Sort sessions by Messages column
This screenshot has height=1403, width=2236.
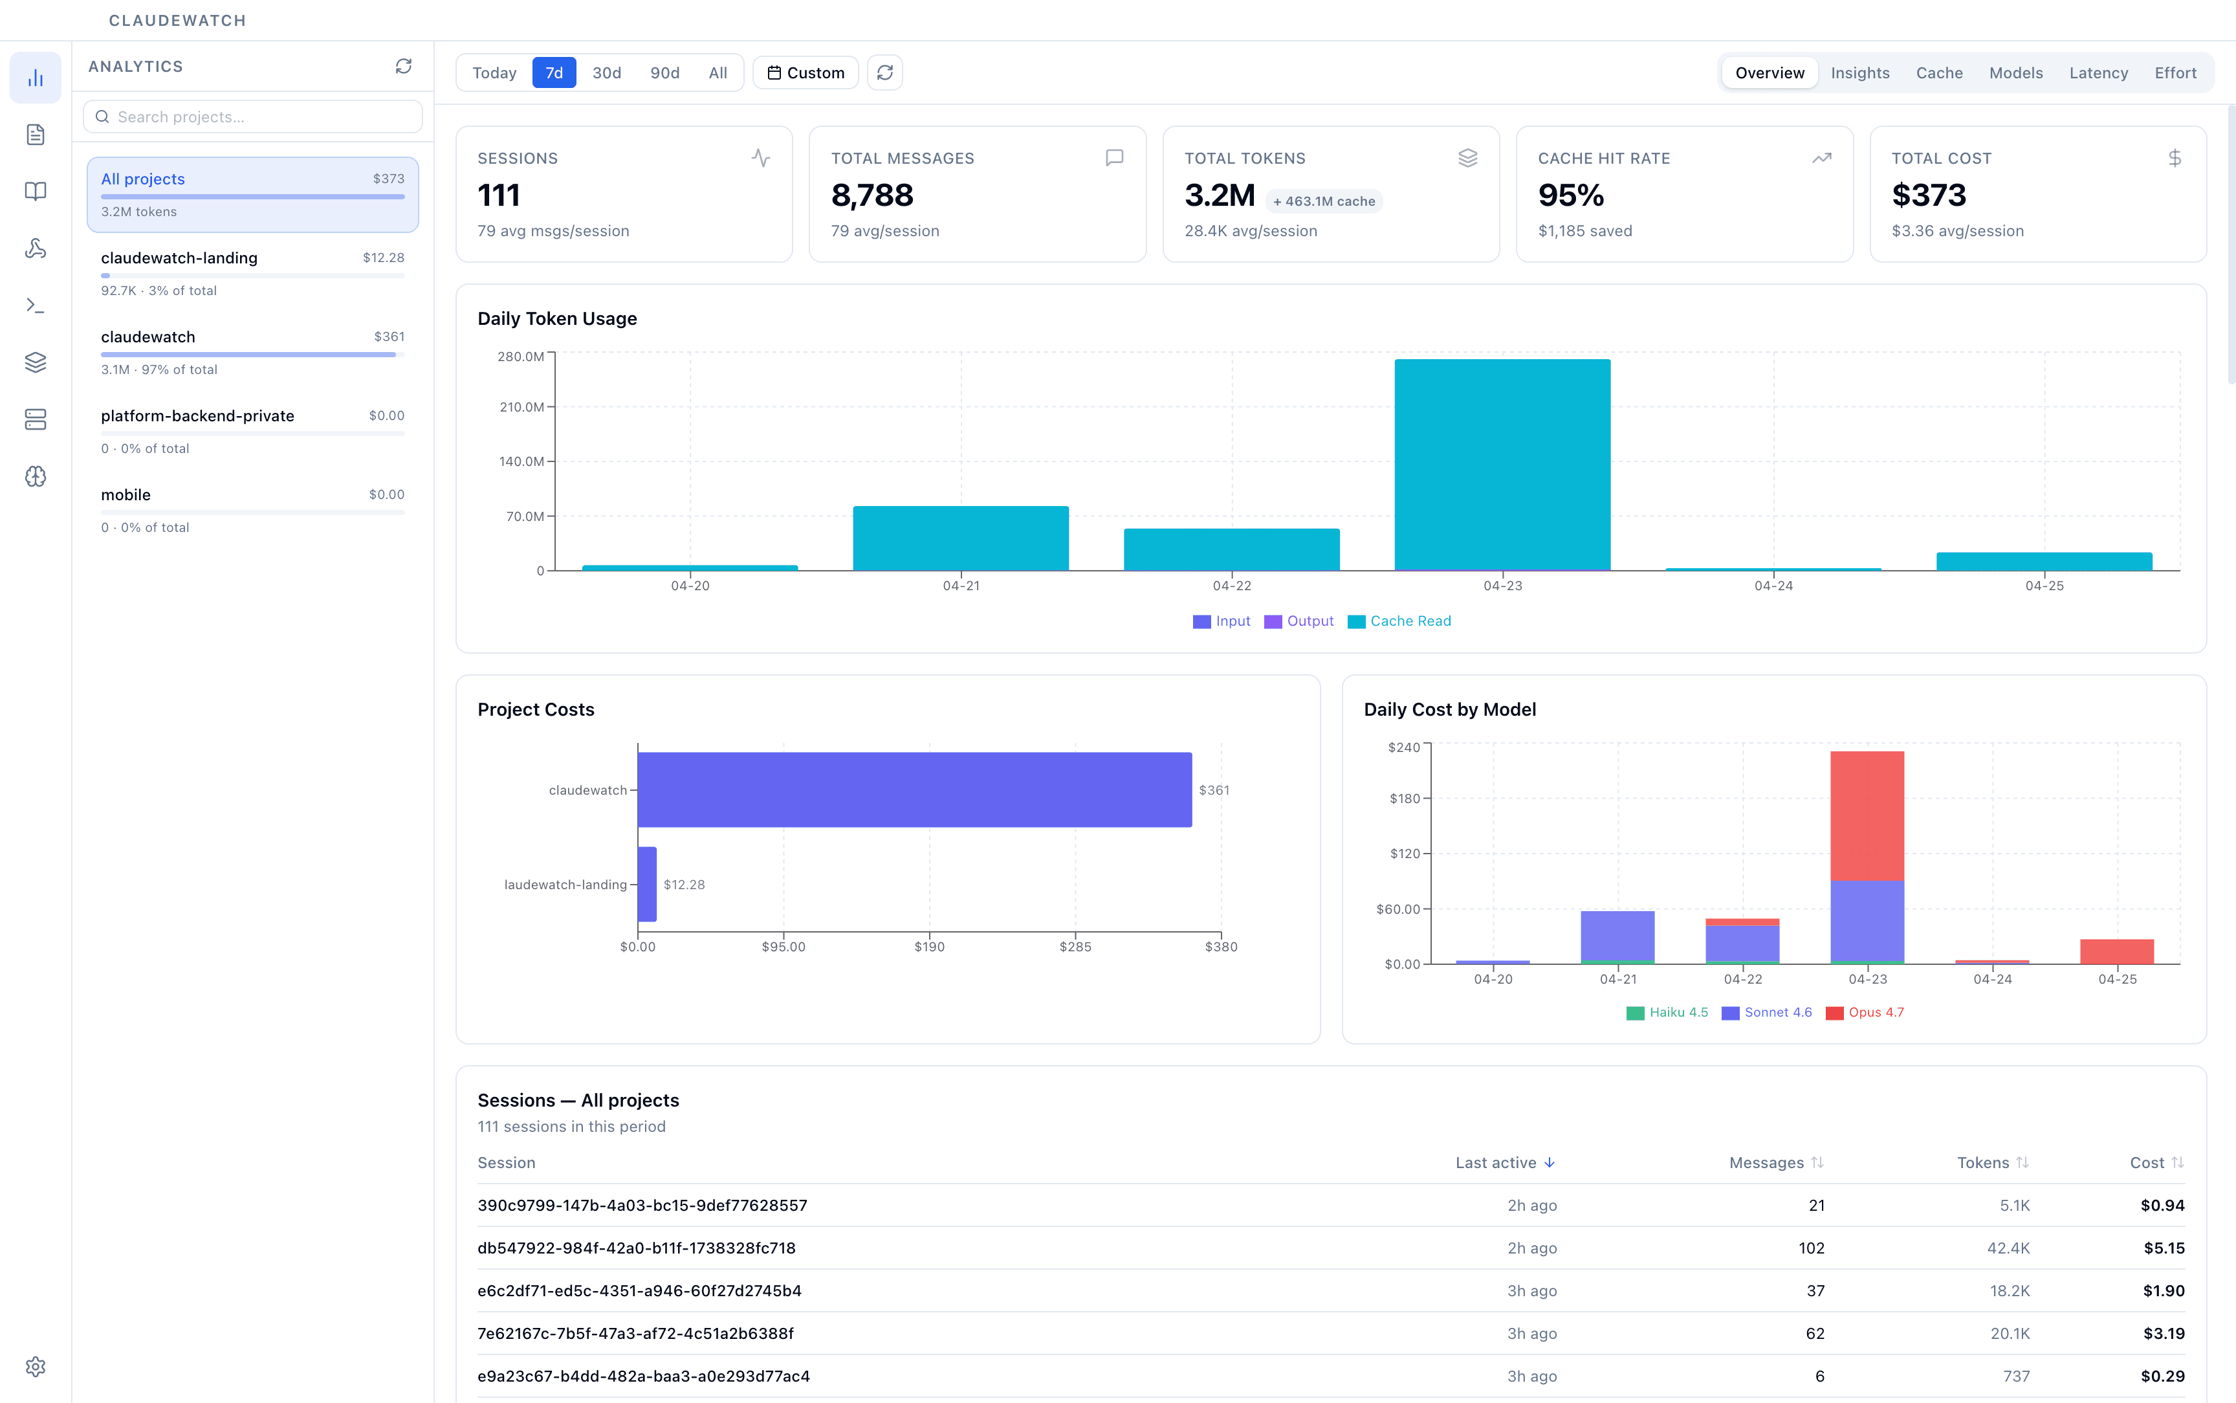click(x=1776, y=1163)
